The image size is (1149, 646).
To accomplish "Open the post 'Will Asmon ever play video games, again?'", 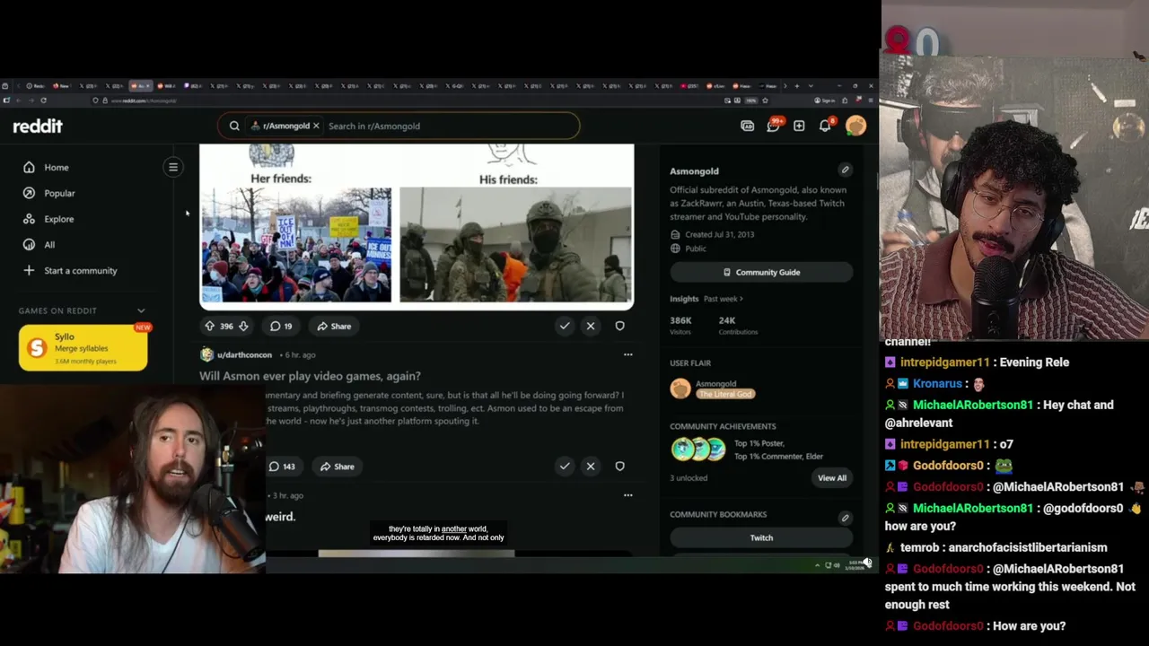I will click(x=310, y=377).
